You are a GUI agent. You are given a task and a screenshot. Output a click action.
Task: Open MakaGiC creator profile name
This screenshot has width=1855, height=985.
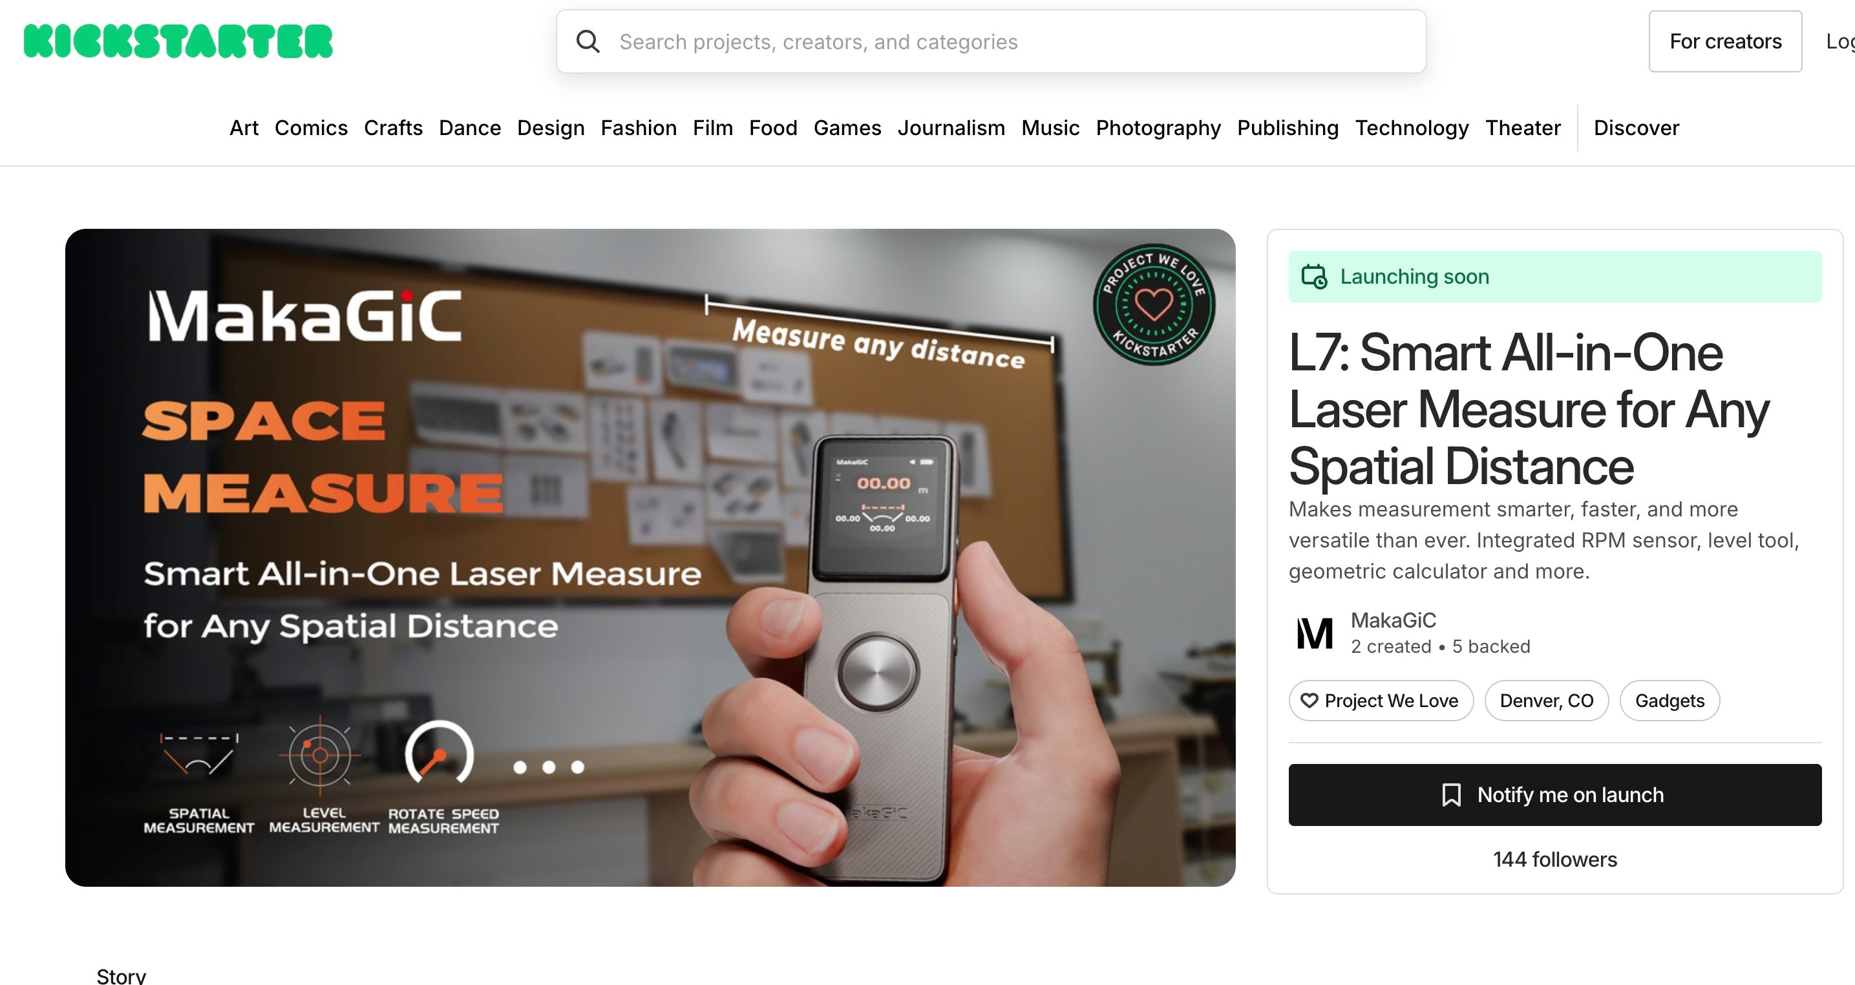1393,620
